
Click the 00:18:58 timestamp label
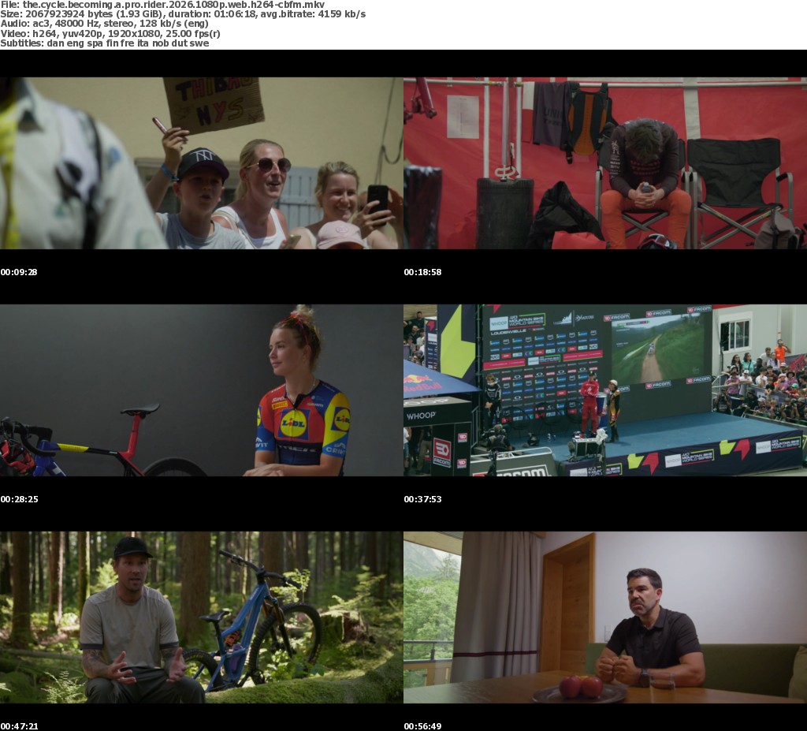pos(422,272)
